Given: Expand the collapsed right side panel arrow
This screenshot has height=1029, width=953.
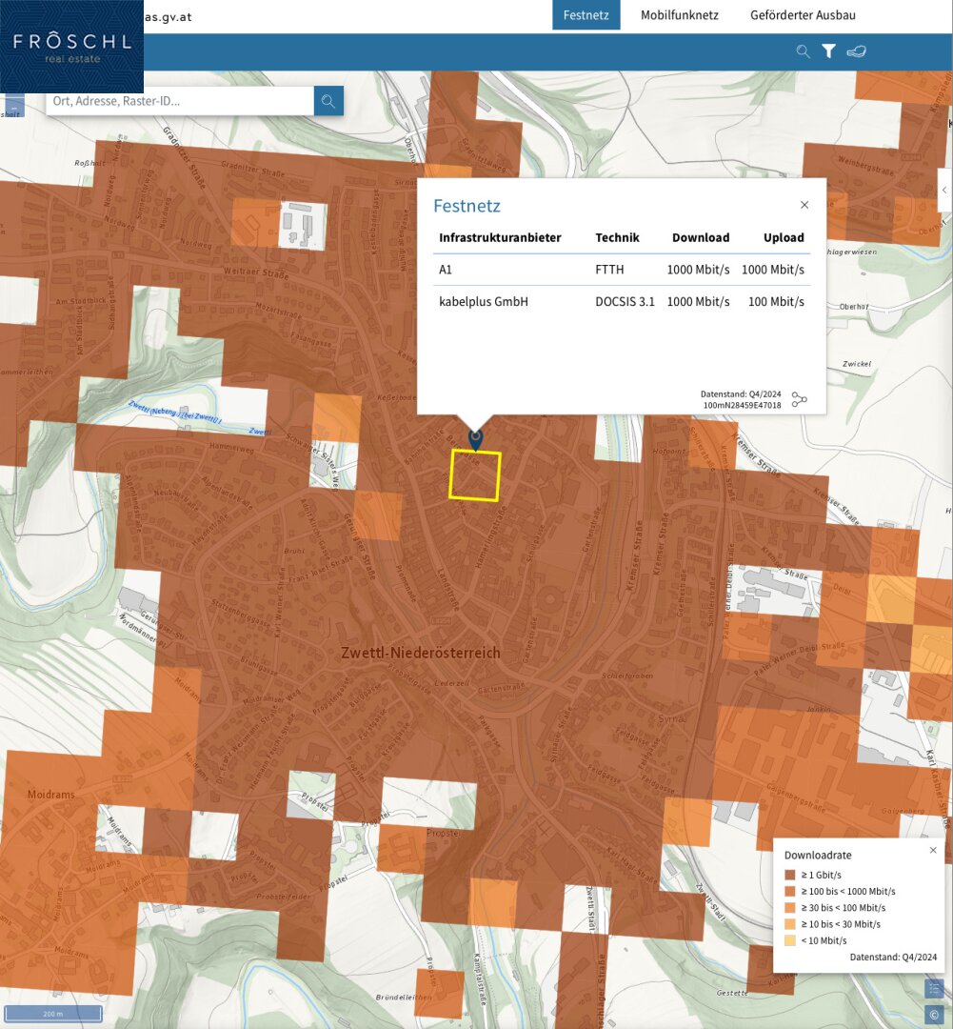Looking at the screenshot, I should (944, 191).
